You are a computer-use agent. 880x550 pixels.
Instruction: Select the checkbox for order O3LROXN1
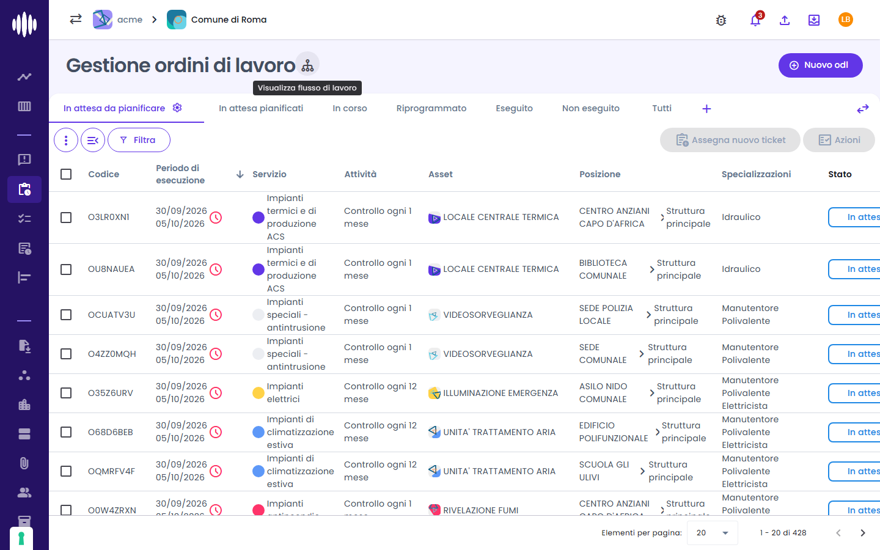66,218
